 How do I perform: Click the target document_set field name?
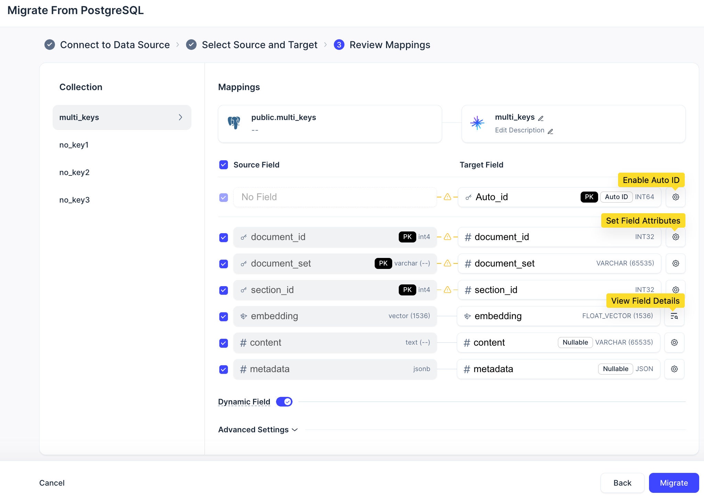[x=504, y=263]
